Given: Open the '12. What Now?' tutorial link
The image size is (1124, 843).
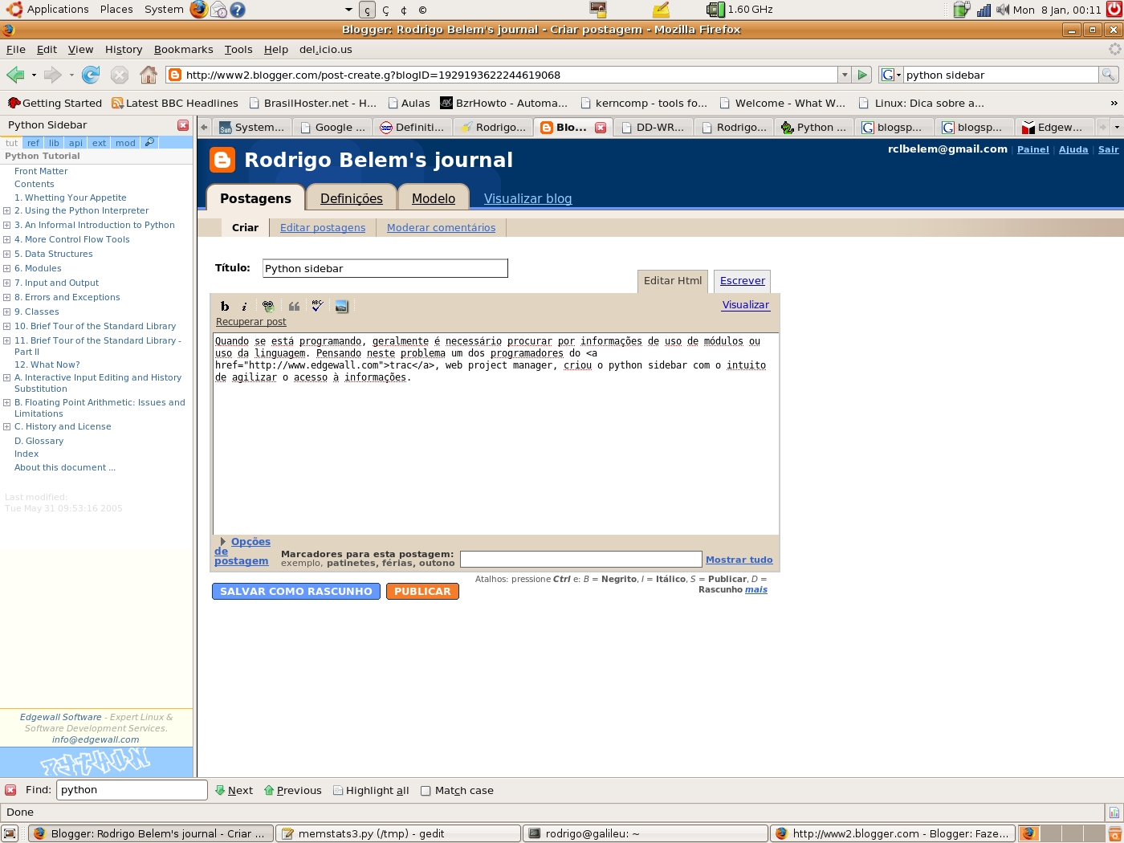Looking at the screenshot, I should point(47,364).
